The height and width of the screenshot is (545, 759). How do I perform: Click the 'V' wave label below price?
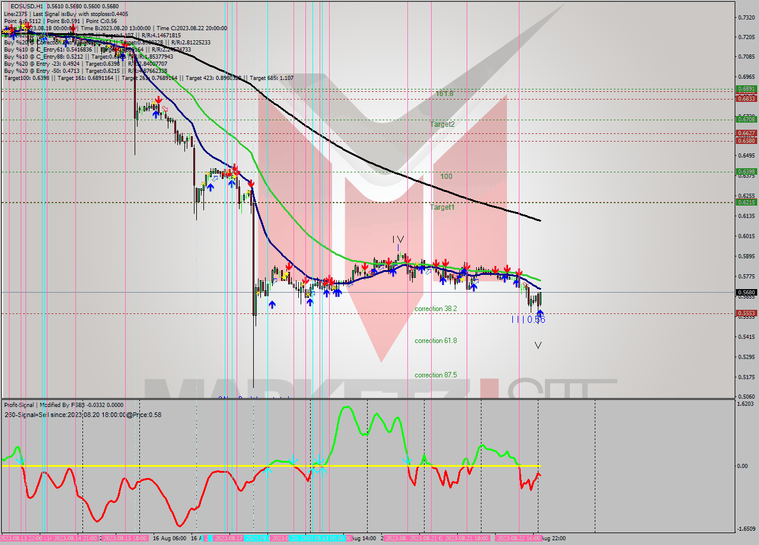[538, 345]
